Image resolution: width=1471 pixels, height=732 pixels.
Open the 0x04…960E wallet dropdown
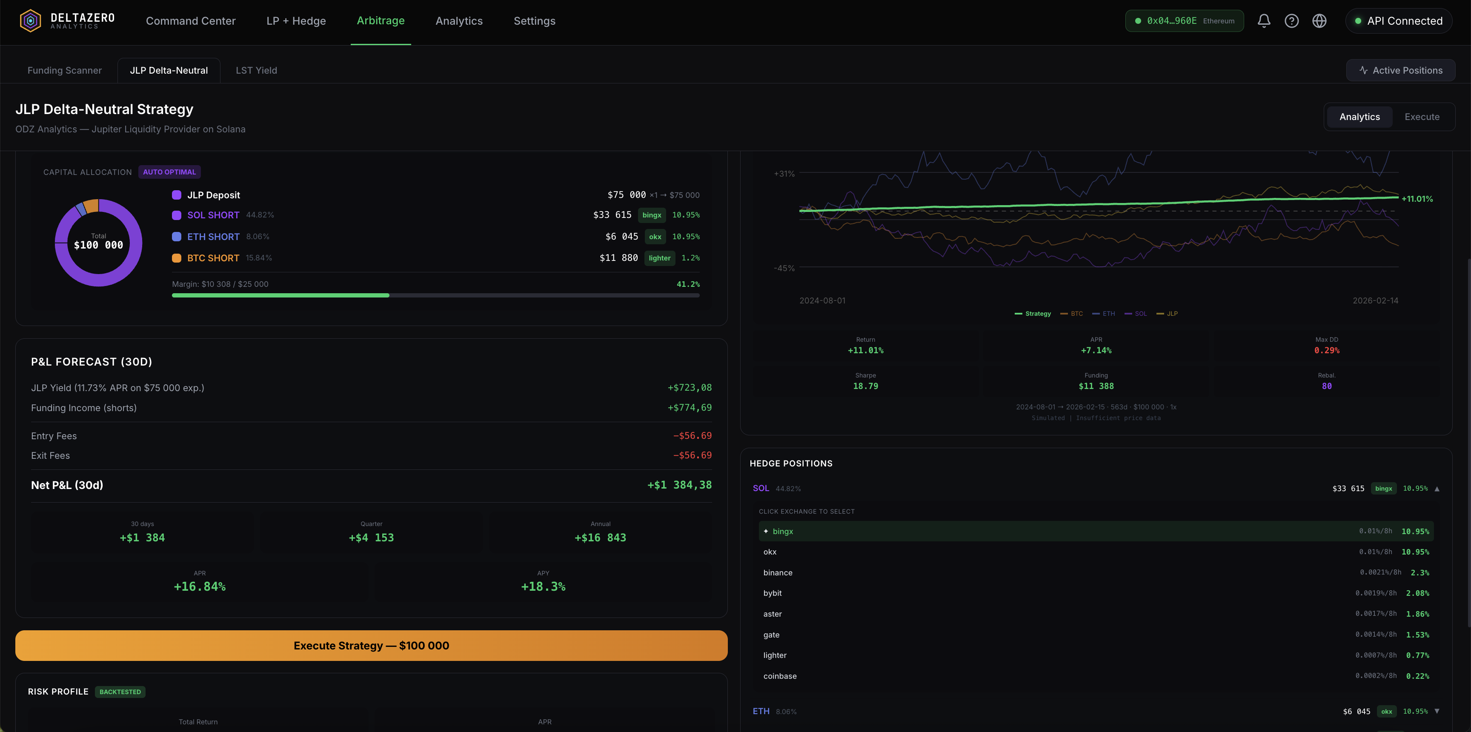pos(1184,21)
